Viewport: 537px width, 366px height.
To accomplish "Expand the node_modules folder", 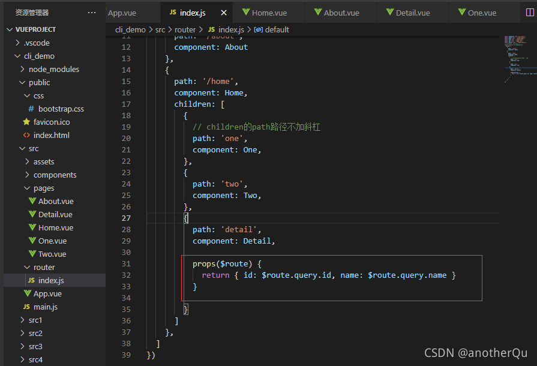I will coord(23,69).
